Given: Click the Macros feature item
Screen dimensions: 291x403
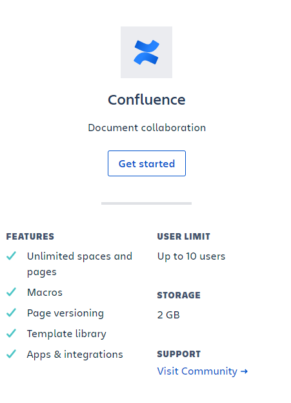Looking at the screenshot, I should click(45, 293).
